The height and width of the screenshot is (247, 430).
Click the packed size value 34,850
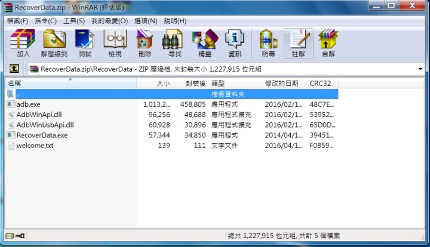click(195, 135)
